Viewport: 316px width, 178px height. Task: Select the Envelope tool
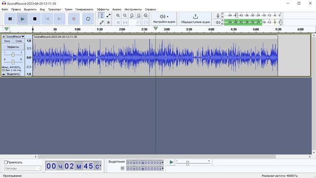[109, 15]
